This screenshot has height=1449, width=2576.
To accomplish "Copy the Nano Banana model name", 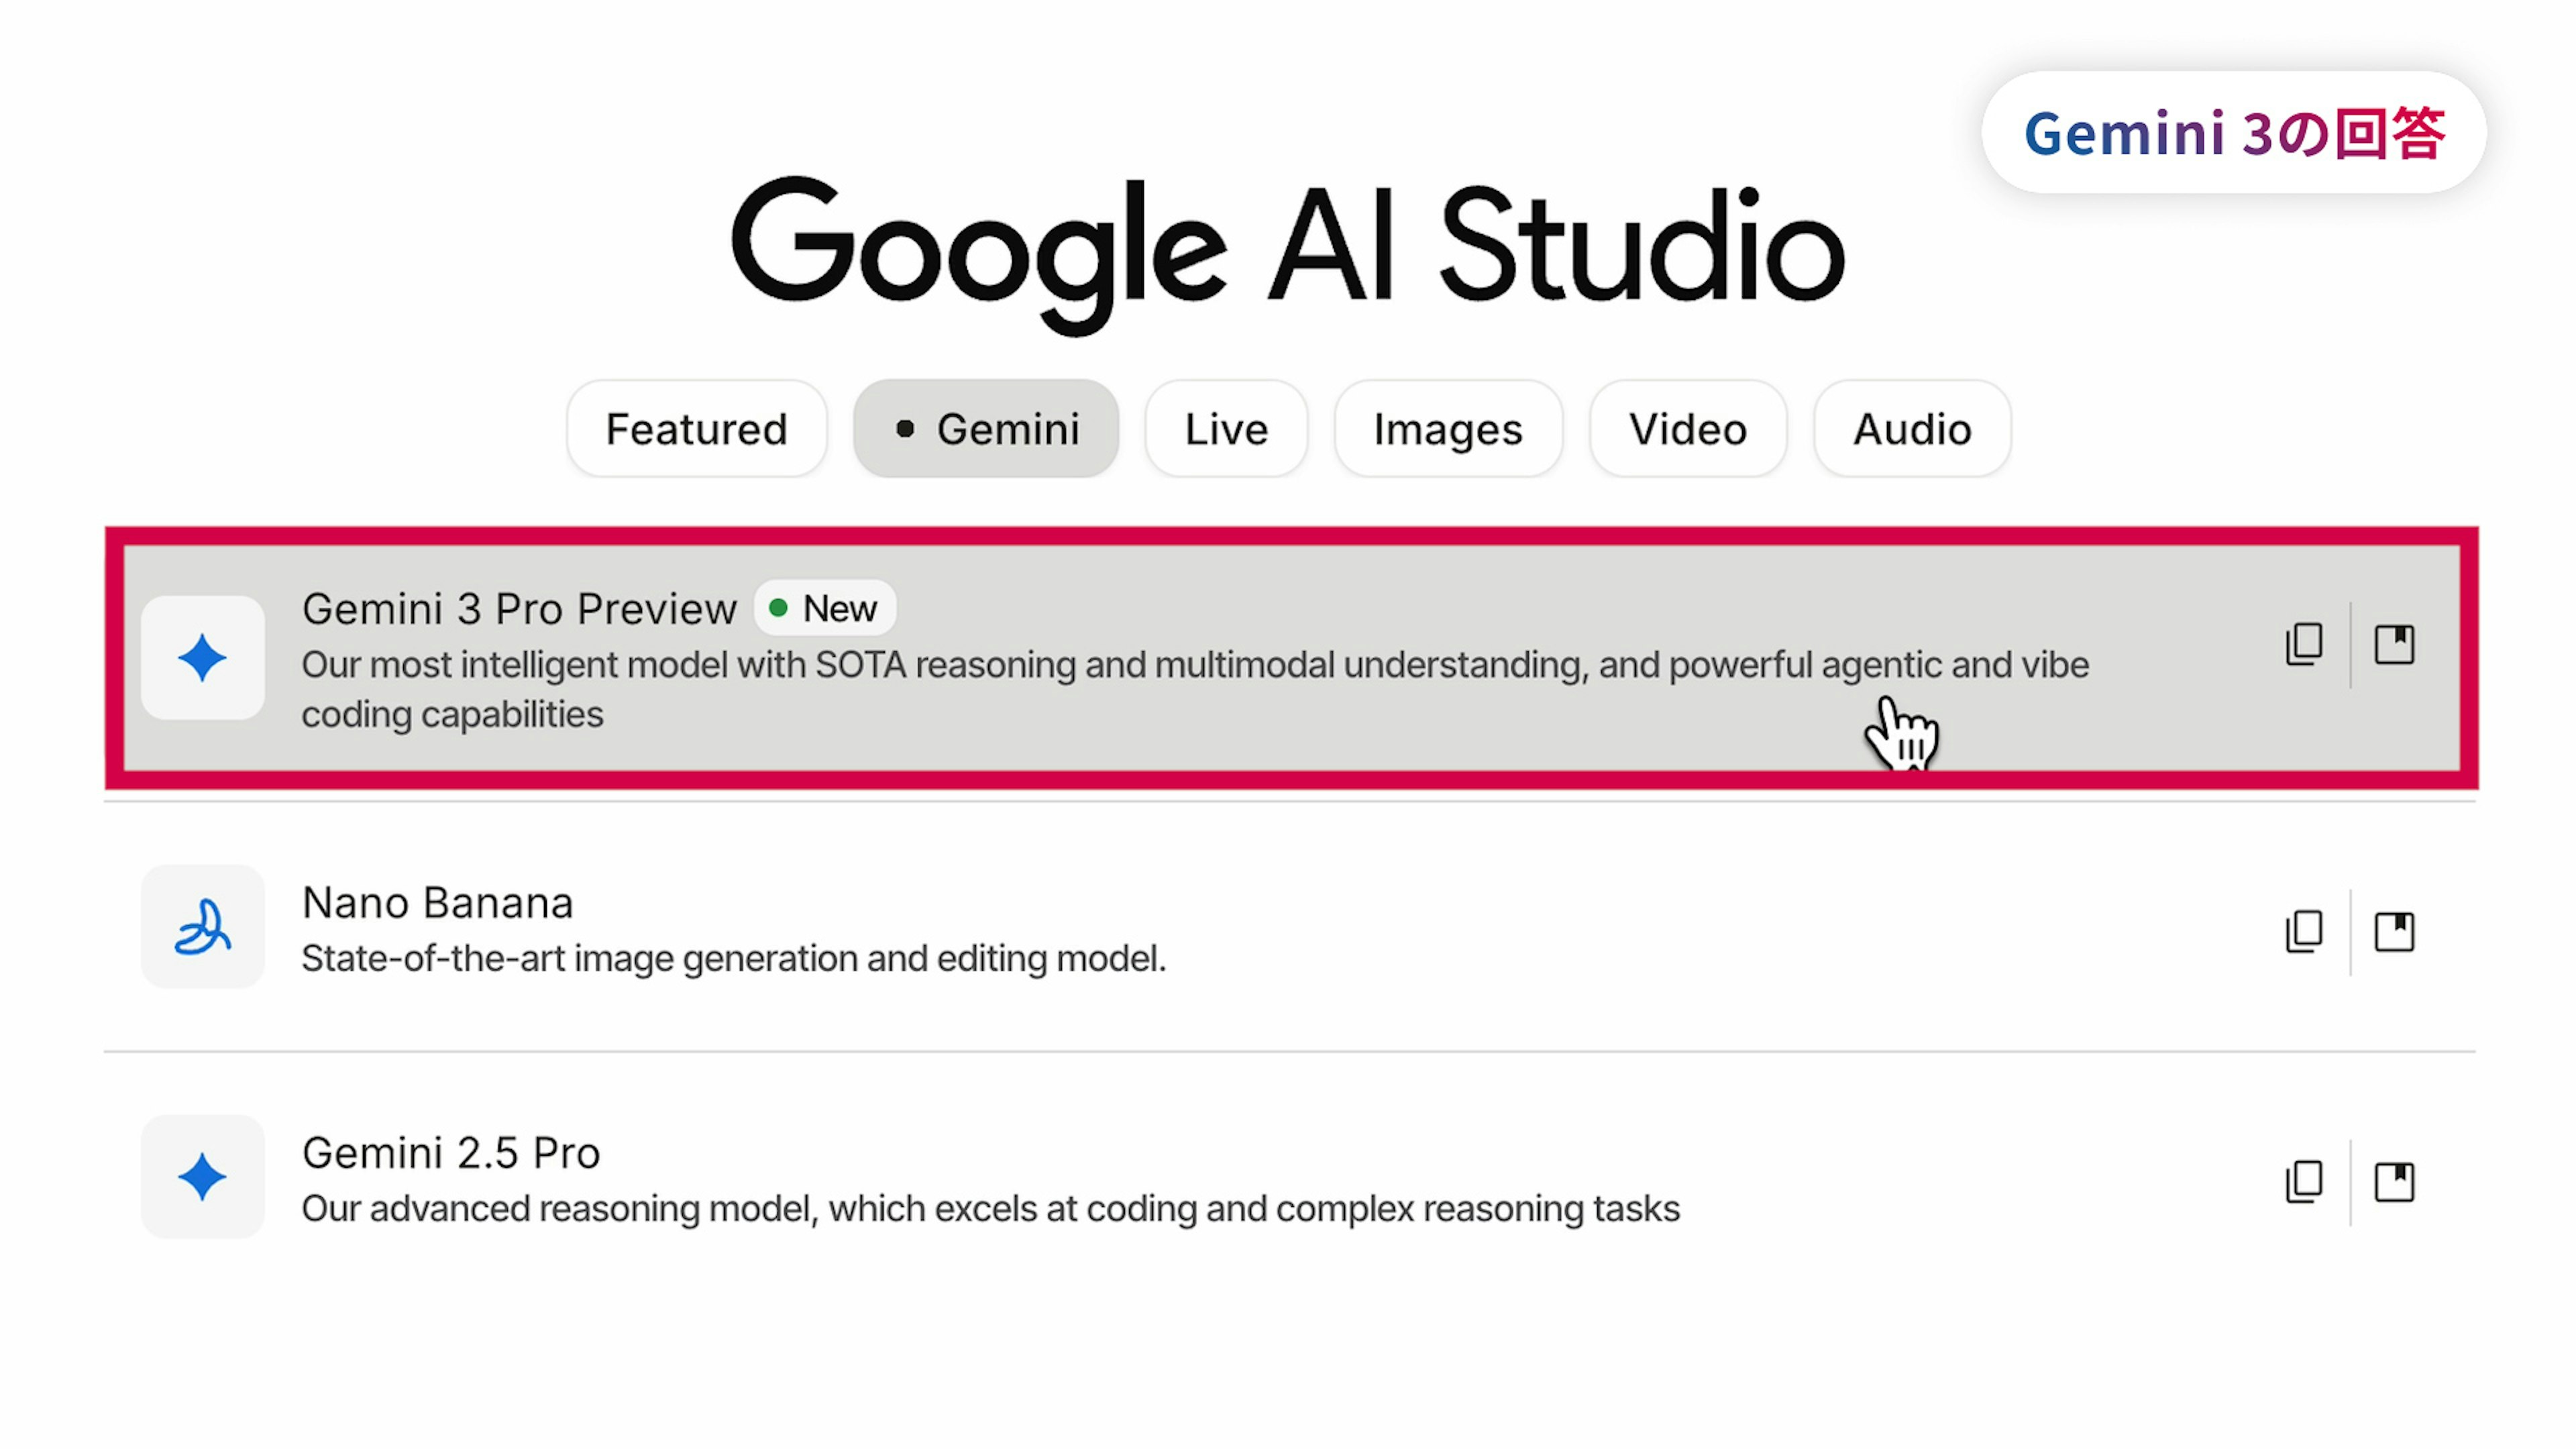I will 2304,932.
